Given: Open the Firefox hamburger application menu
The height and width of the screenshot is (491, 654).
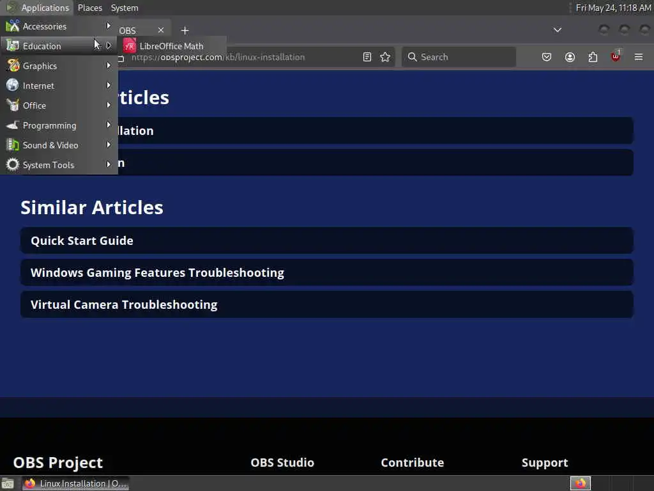Looking at the screenshot, I should pyautogui.click(x=639, y=57).
